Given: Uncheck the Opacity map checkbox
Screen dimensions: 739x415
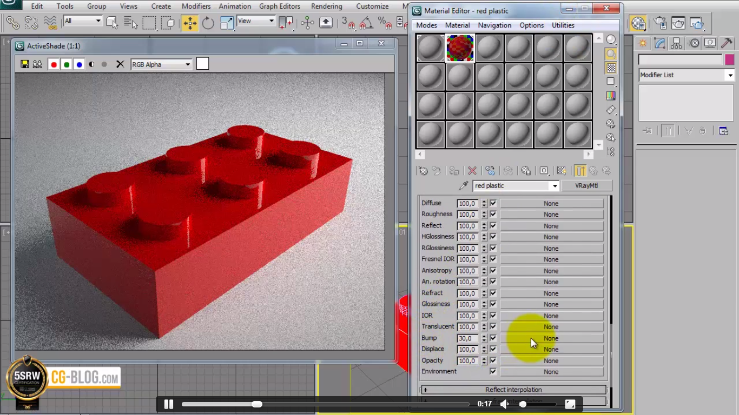Looking at the screenshot, I should (493, 360).
